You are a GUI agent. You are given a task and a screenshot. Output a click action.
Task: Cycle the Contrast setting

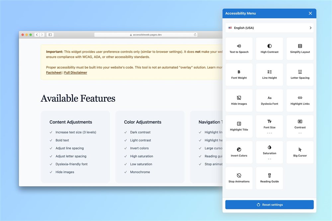300,126
